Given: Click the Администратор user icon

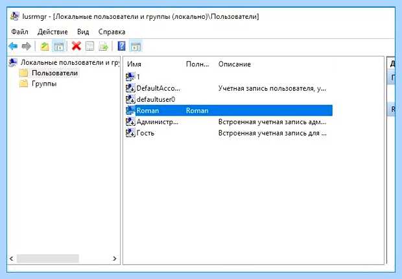Looking at the screenshot, I should [x=130, y=122].
